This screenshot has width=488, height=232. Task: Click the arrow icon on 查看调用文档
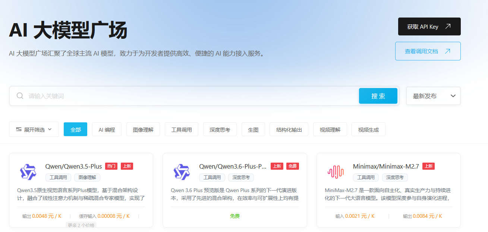(448, 51)
